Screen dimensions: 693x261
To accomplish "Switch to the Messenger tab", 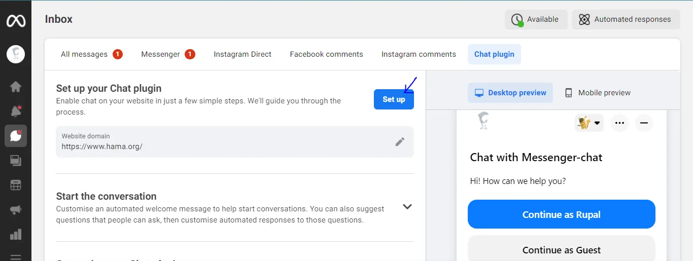I will coord(168,54).
